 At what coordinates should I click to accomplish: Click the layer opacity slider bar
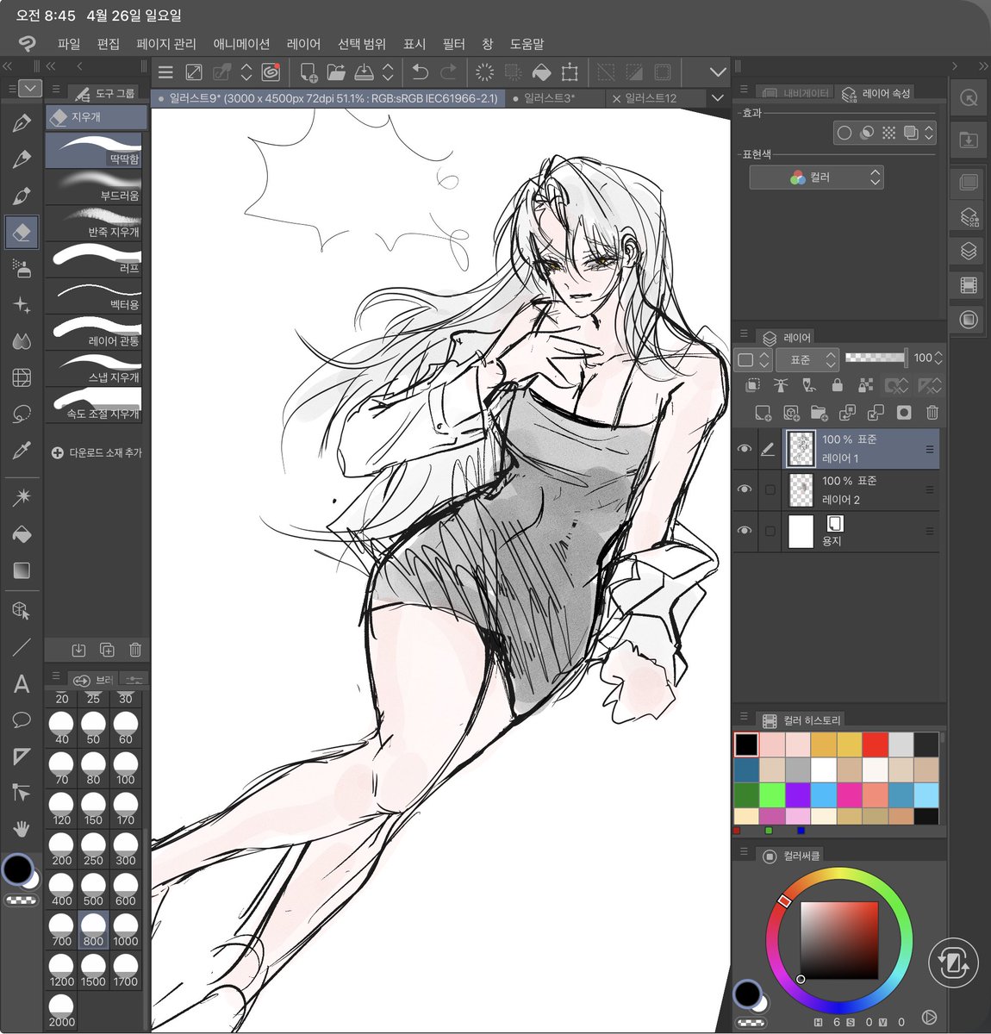click(x=876, y=358)
